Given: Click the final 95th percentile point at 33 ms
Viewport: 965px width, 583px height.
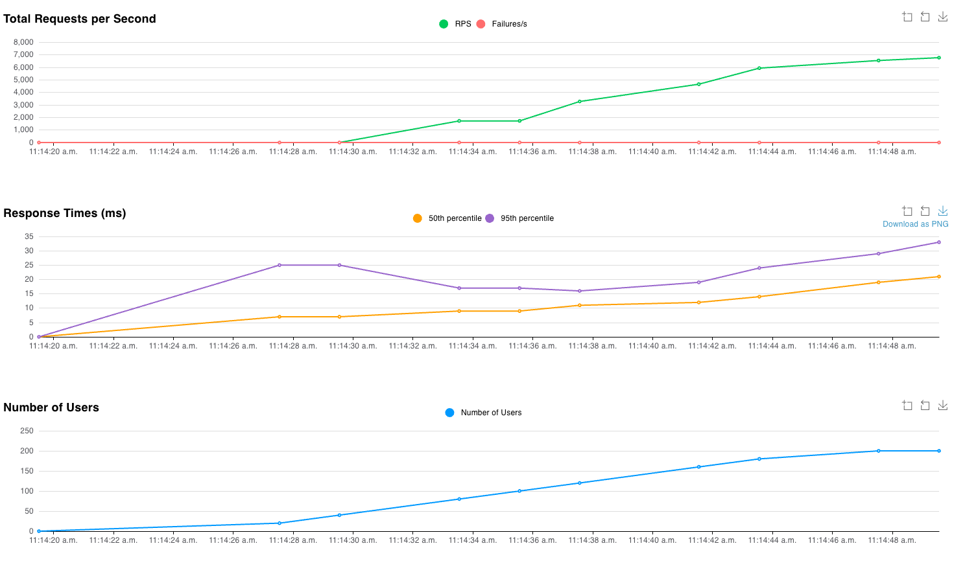Looking at the screenshot, I should tap(938, 242).
